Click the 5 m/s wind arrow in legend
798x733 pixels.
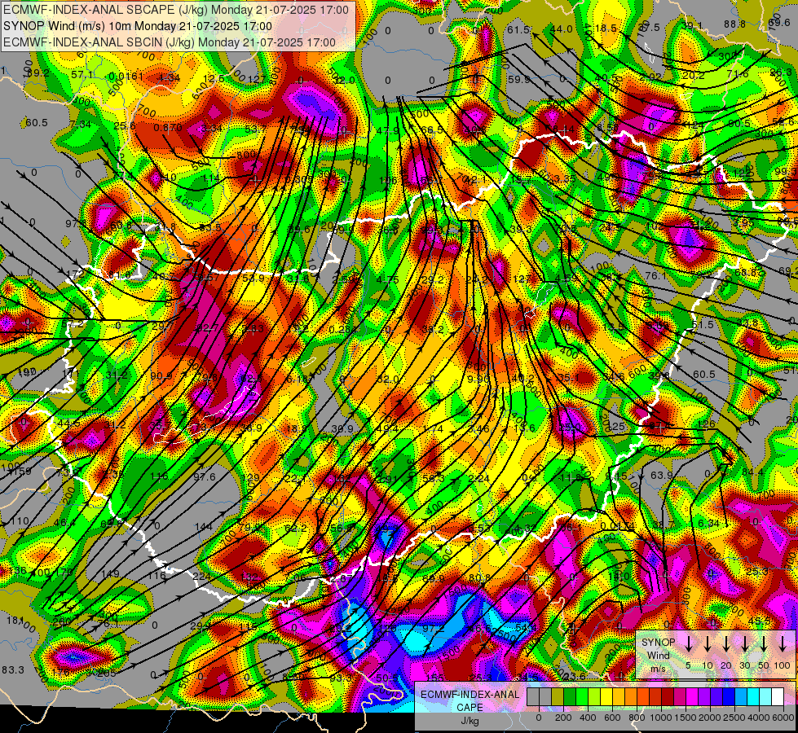point(688,644)
